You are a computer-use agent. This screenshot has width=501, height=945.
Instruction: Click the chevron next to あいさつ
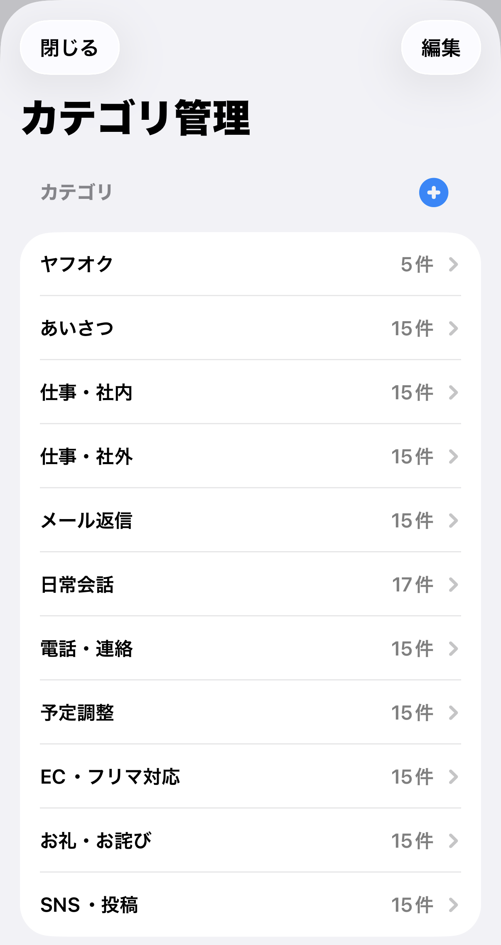coord(454,329)
